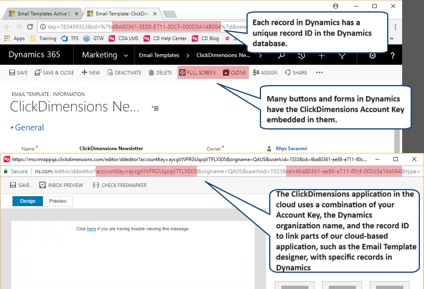Image resolution: width=424 pixels, height=289 pixels.
Task: Open Dynamics help question mark
Action: (392, 55)
